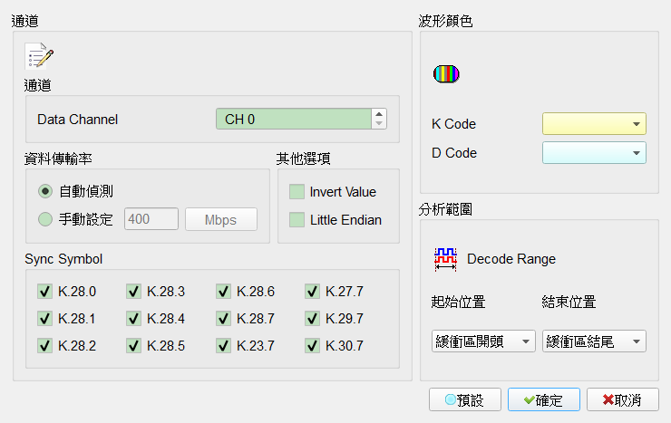671x423 pixels.
Task: Click the D Code label
Action: [454, 153]
